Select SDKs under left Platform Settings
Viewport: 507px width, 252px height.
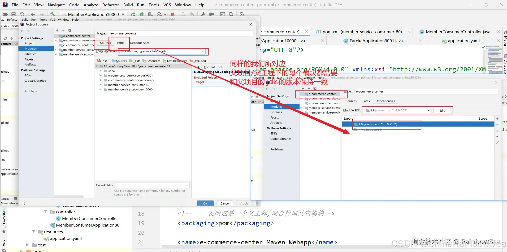tap(28, 75)
